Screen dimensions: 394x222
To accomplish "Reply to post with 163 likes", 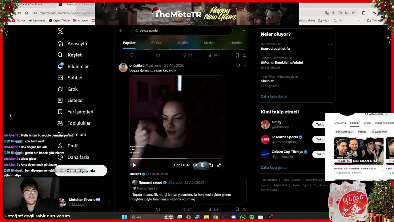I will 131,55.
